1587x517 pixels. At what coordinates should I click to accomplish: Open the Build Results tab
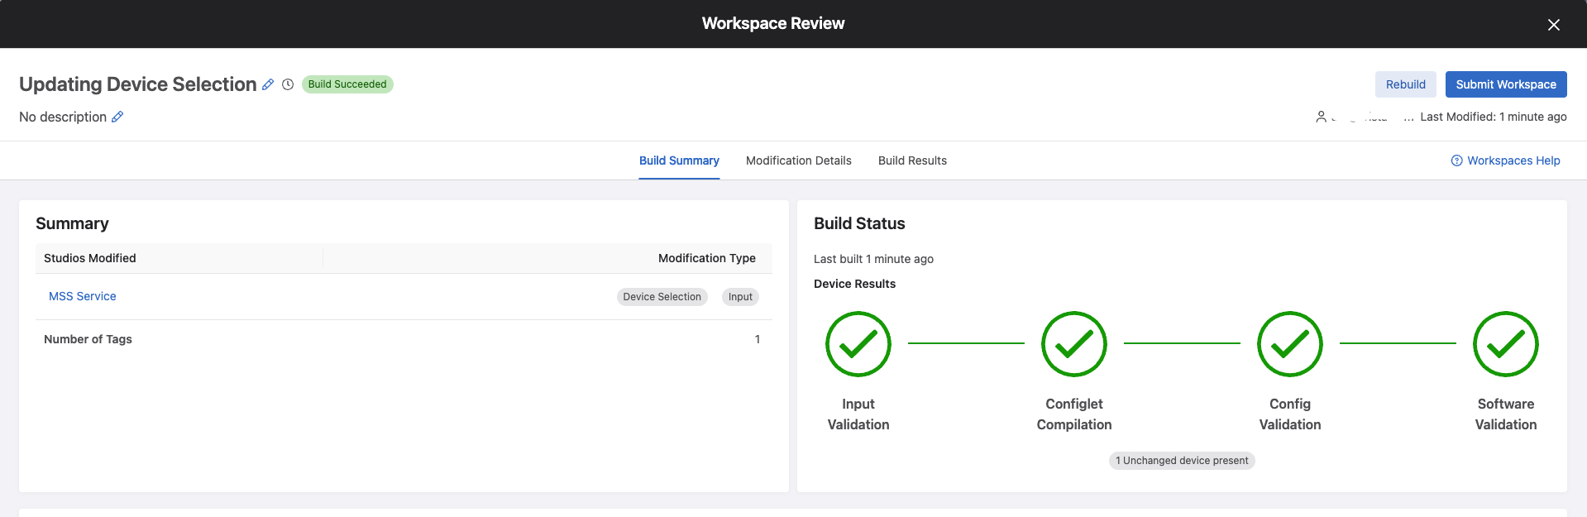(912, 160)
